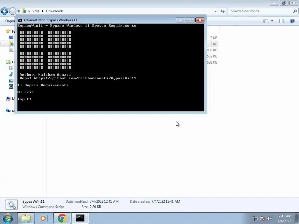Select the Computer icon in sidebar
This screenshot has width=299, height=224.
[8, 99]
